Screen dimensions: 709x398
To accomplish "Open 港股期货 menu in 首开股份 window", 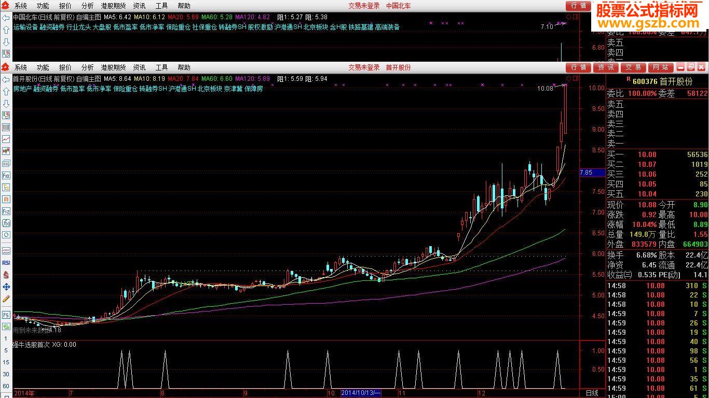I will pos(113,67).
